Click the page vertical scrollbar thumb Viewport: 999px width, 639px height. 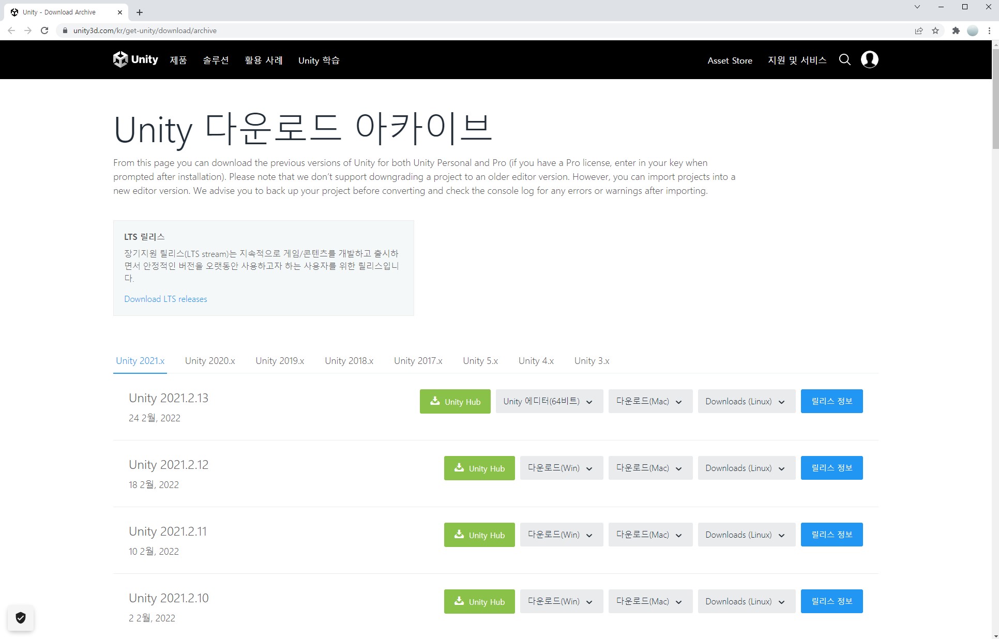pyautogui.click(x=995, y=98)
